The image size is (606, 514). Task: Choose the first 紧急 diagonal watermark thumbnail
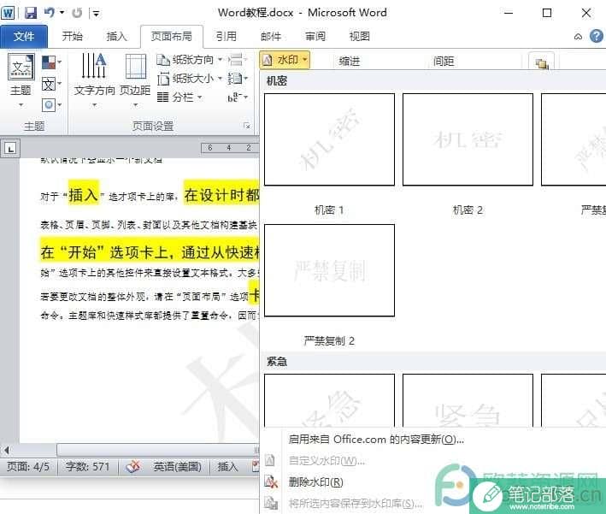(329, 400)
